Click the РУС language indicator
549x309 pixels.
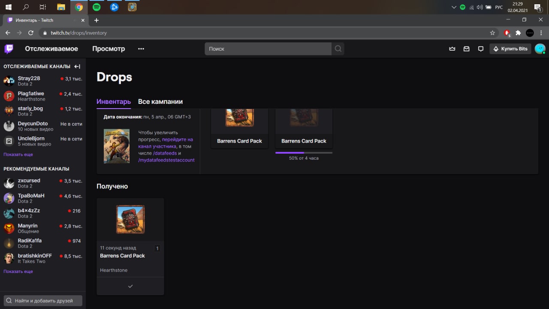tap(499, 7)
